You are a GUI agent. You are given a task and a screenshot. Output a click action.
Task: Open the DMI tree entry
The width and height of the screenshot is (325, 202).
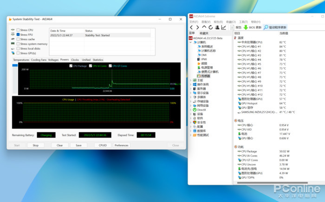(202, 55)
